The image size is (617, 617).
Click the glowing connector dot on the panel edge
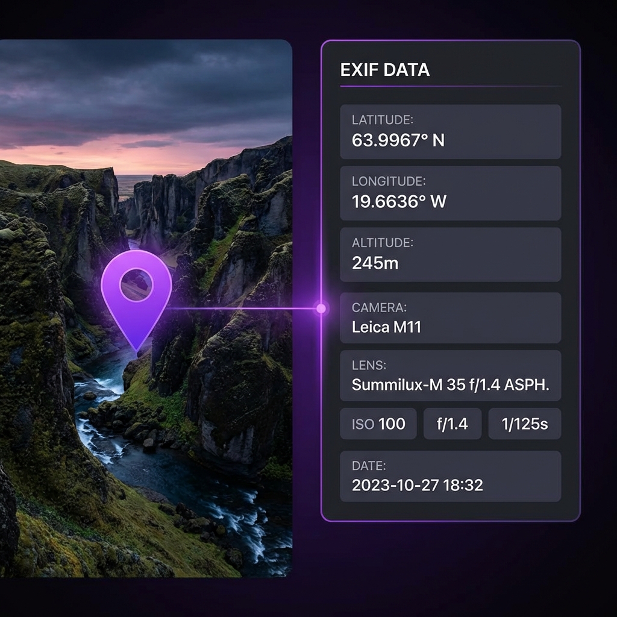321,308
